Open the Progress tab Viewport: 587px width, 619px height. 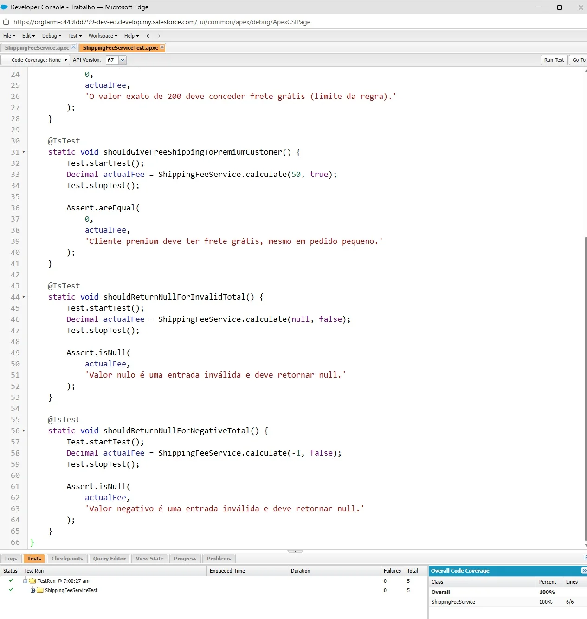[x=185, y=559]
